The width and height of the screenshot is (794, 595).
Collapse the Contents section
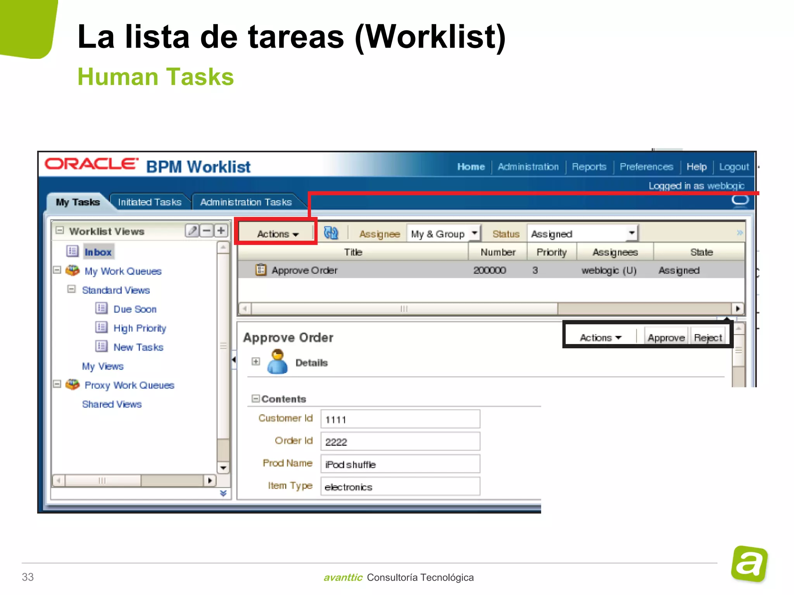pos(255,399)
